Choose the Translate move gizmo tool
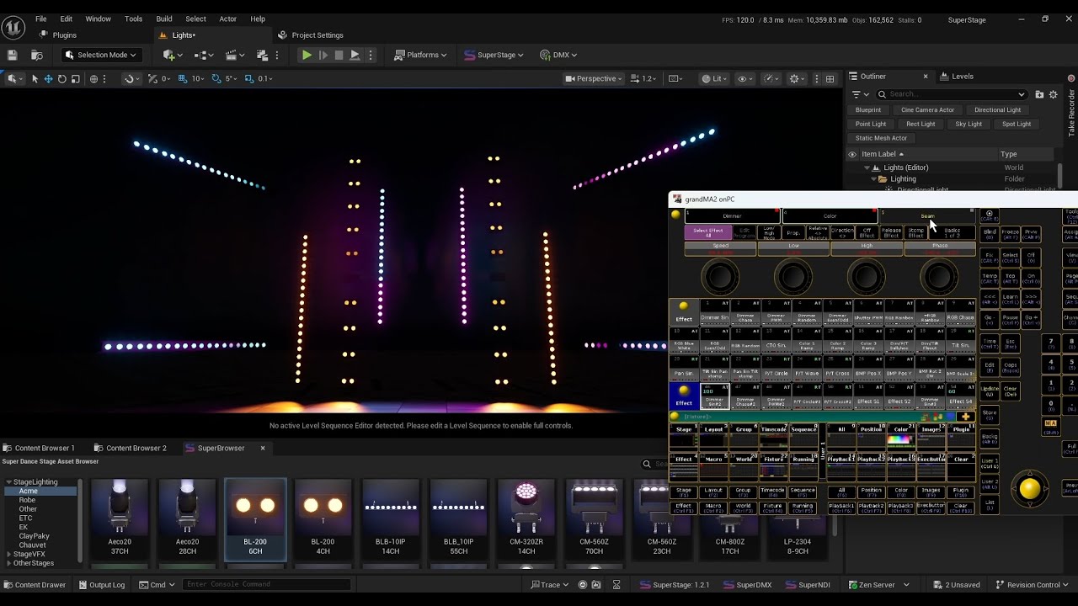The height and width of the screenshot is (606, 1078). pos(48,78)
